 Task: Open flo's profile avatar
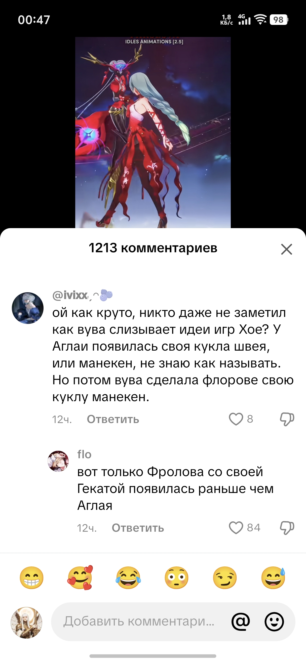tap(58, 461)
